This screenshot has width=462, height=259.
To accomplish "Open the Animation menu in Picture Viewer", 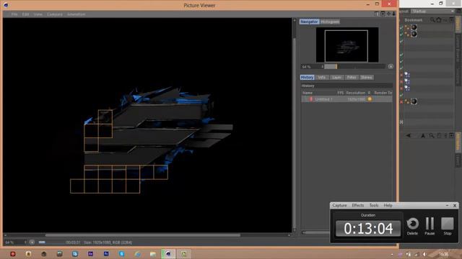I will coord(76,14).
